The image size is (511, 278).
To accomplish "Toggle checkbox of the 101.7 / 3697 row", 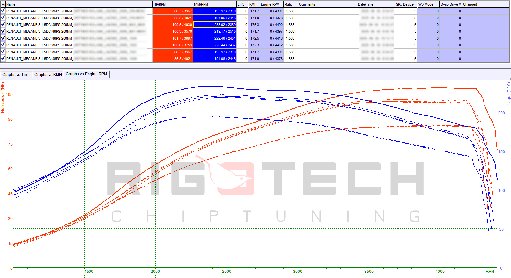I will (x=3, y=38).
